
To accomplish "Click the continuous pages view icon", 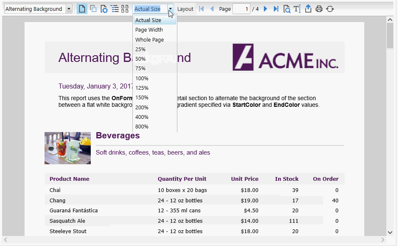I will [x=93, y=9].
